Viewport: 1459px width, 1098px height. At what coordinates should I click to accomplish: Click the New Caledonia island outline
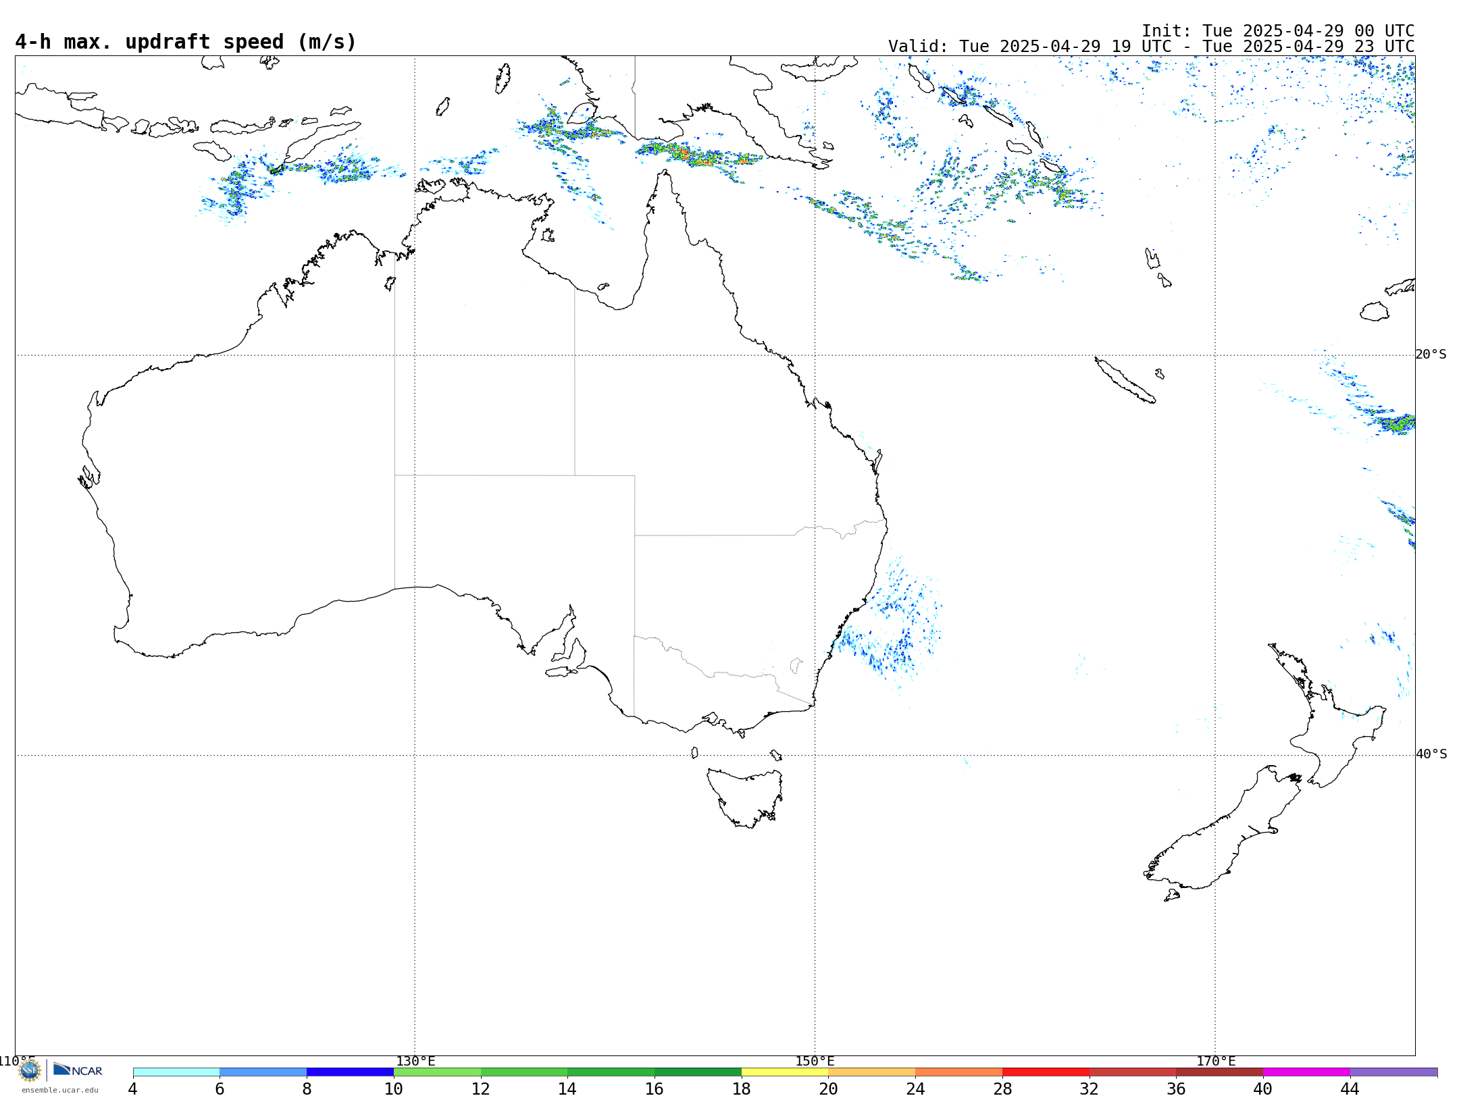[1125, 380]
